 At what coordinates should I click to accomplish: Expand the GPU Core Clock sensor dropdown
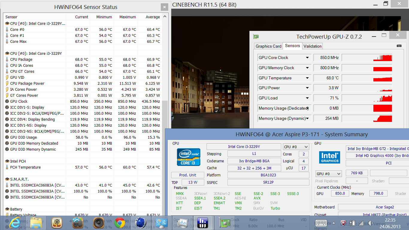[x=307, y=58]
